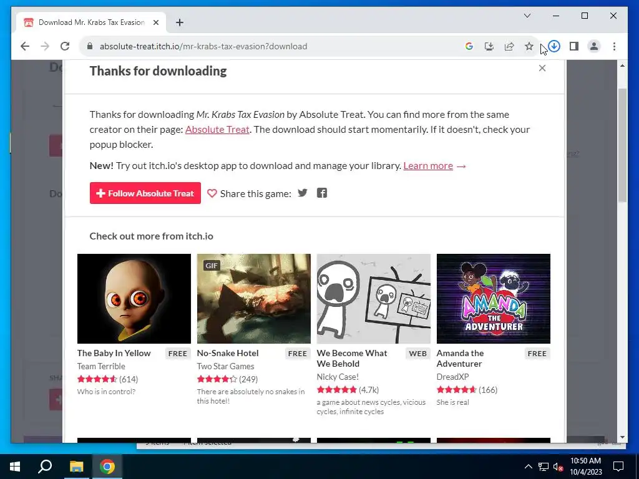Open Windows notification center

(x=618, y=467)
